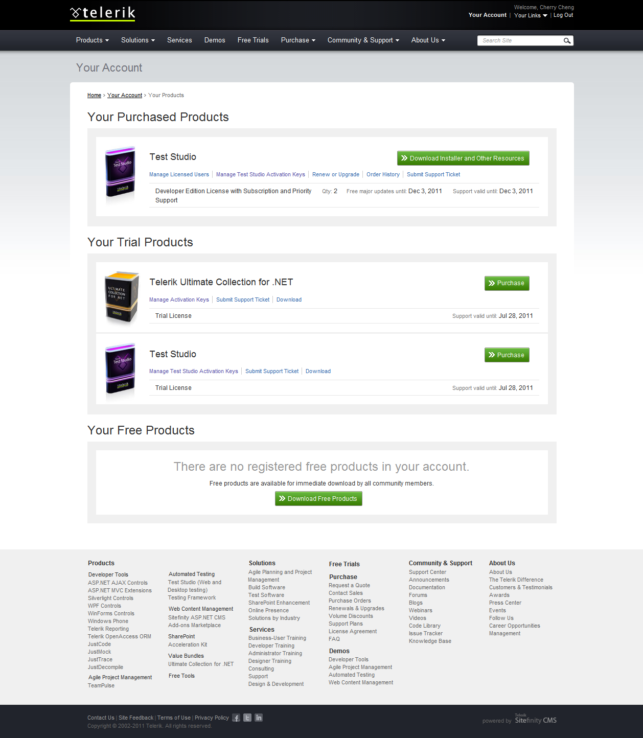Click the Ultimate Collection for .NET footer link
Image resolution: width=643 pixels, height=738 pixels.
[201, 664]
